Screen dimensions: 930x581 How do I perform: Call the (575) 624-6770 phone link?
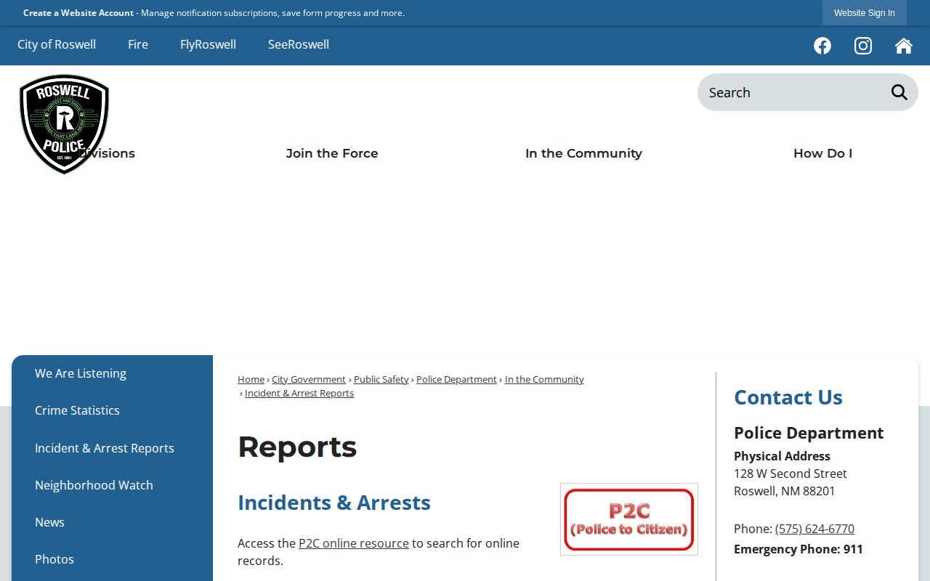pos(814,529)
